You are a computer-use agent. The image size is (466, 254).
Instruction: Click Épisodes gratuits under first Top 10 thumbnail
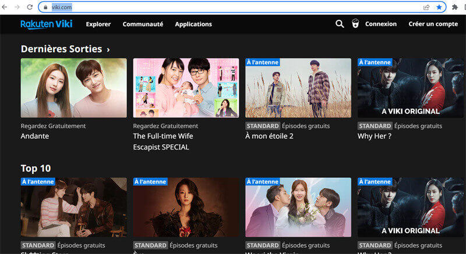click(81, 245)
